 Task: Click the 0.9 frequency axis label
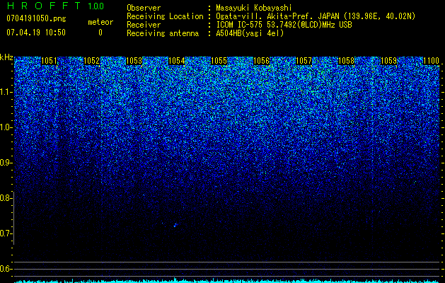point(6,163)
